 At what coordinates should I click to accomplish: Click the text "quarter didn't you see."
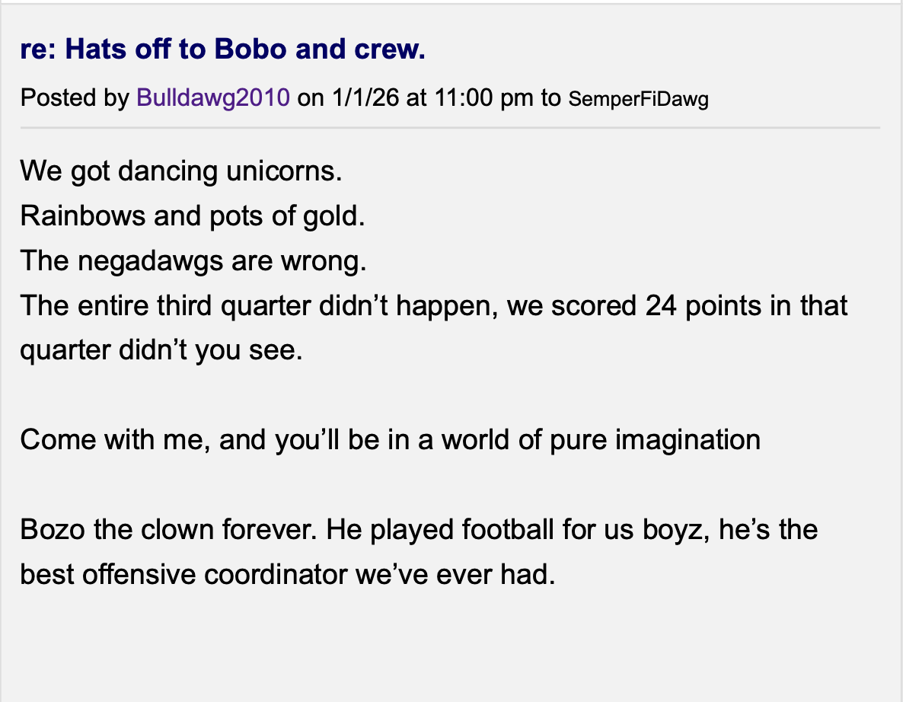(161, 352)
